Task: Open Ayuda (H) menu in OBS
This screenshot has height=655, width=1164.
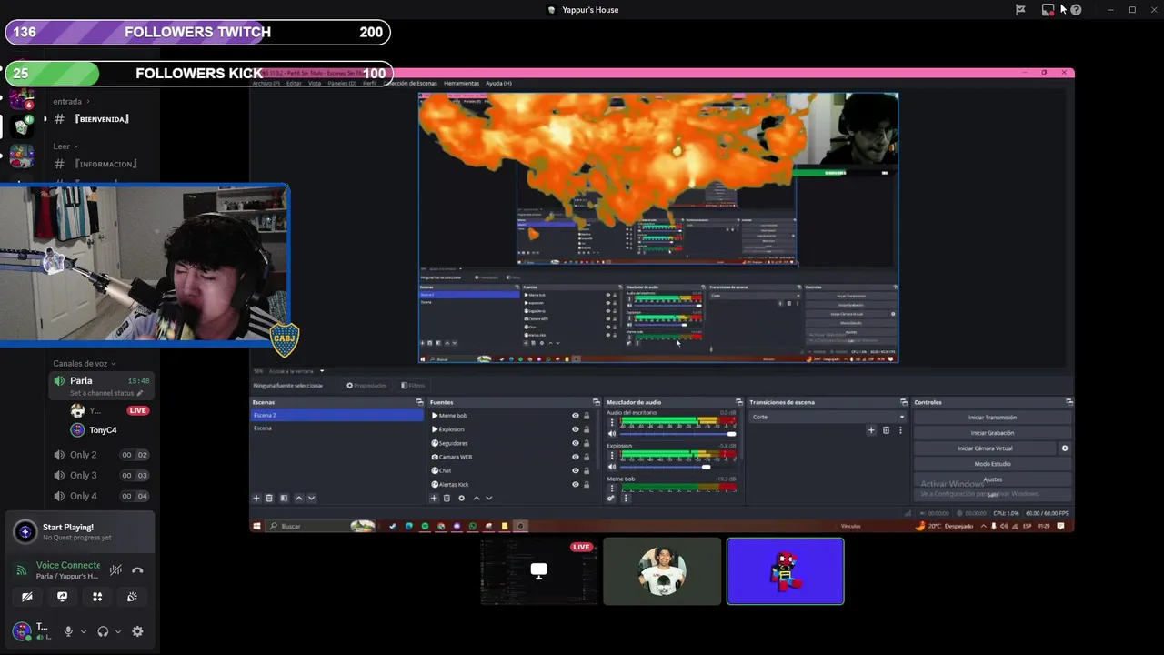Action: click(x=498, y=83)
